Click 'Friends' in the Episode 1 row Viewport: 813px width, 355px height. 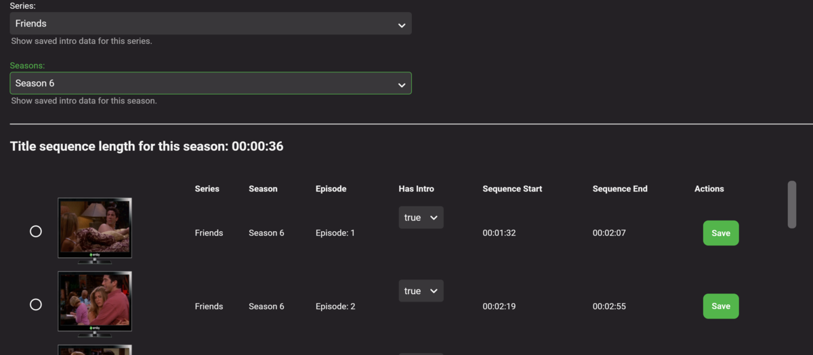[209, 233]
